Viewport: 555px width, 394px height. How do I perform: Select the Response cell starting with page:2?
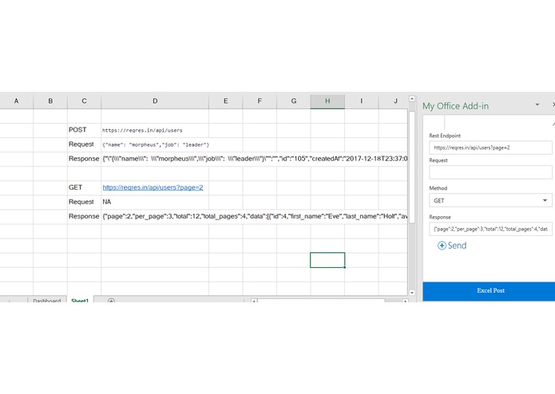point(155,216)
